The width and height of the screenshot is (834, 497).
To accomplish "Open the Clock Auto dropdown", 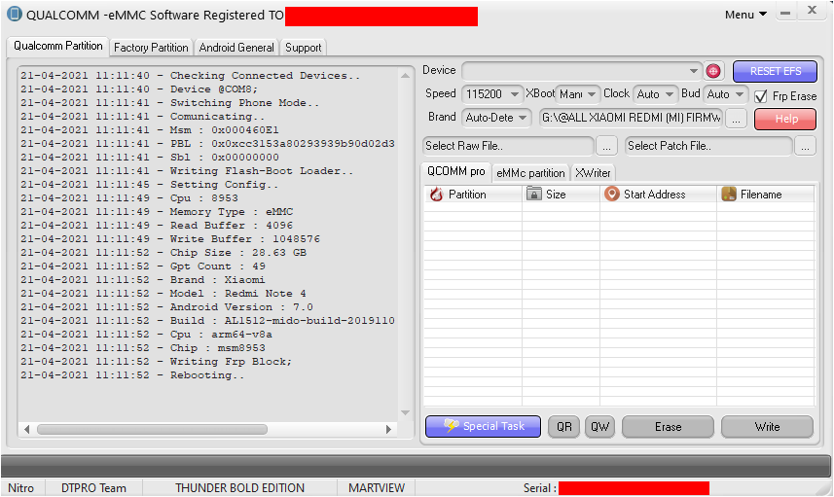I will click(655, 94).
